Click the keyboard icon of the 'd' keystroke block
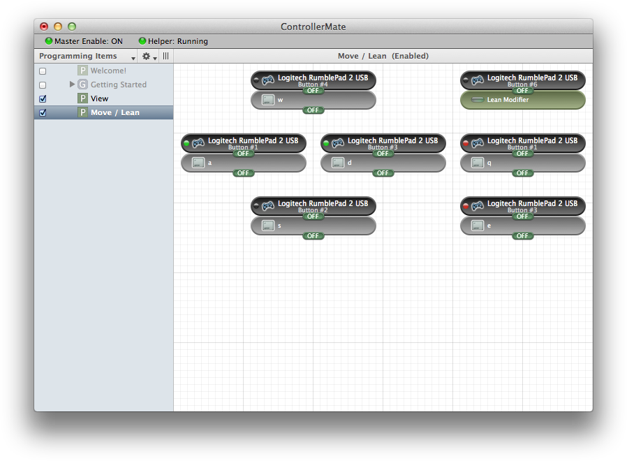This screenshot has height=461, width=627. pyautogui.click(x=337, y=163)
